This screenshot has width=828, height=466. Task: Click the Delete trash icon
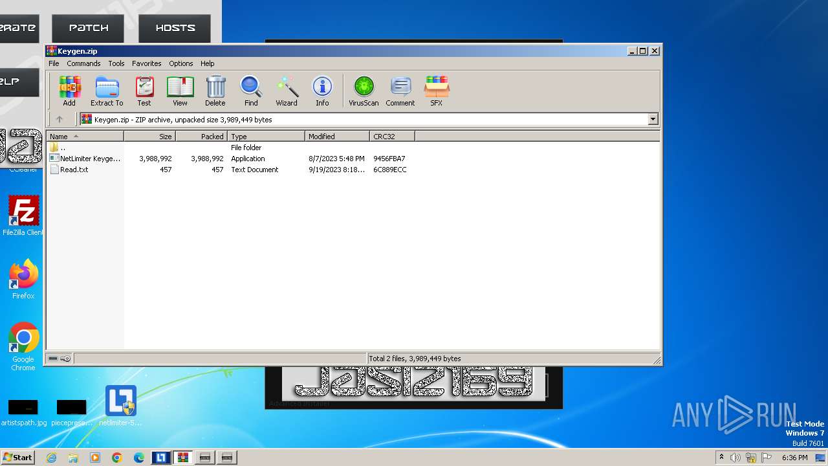[x=215, y=91]
